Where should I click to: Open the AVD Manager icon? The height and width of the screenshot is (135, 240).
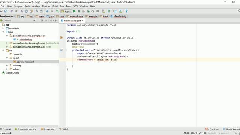(x=103, y=11)
